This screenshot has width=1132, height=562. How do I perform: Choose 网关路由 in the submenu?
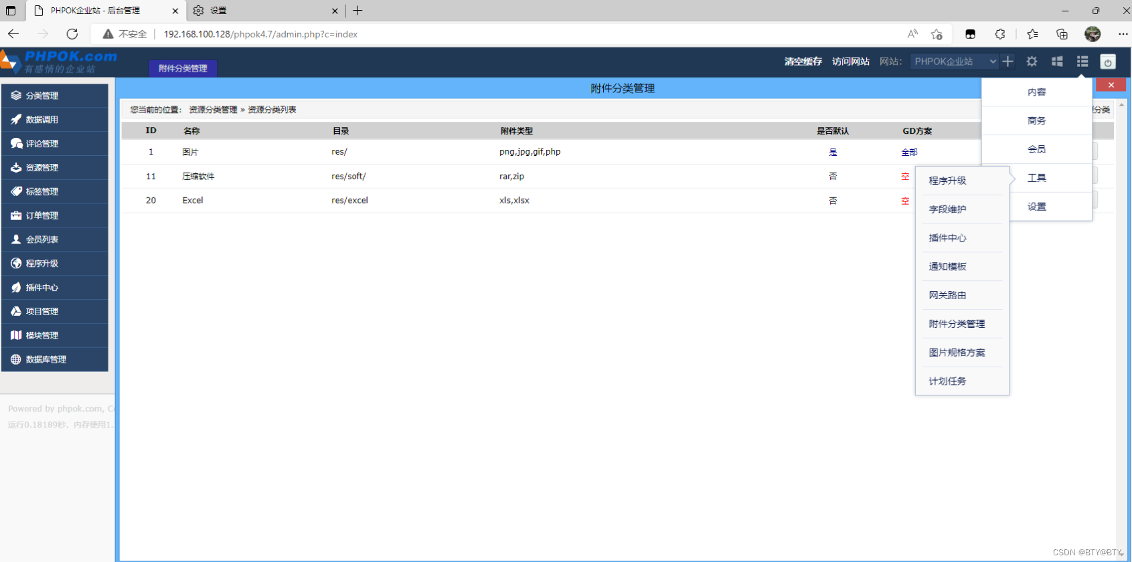point(962,295)
